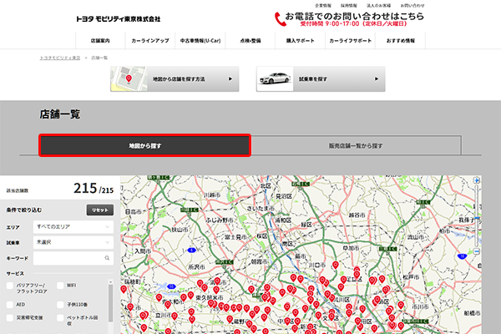Zoom in the map with plus button
Image resolution: width=501 pixels, height=334 pixels.
(x=477, y=180)
